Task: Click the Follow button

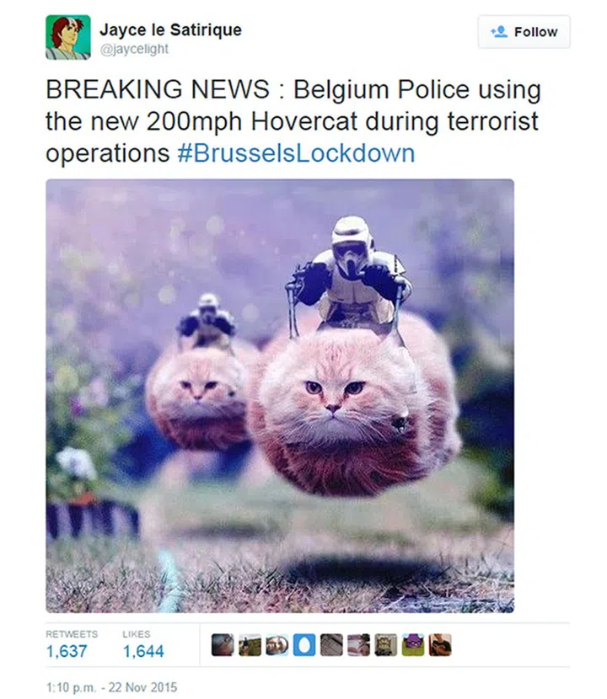Action: coord(524,32)
